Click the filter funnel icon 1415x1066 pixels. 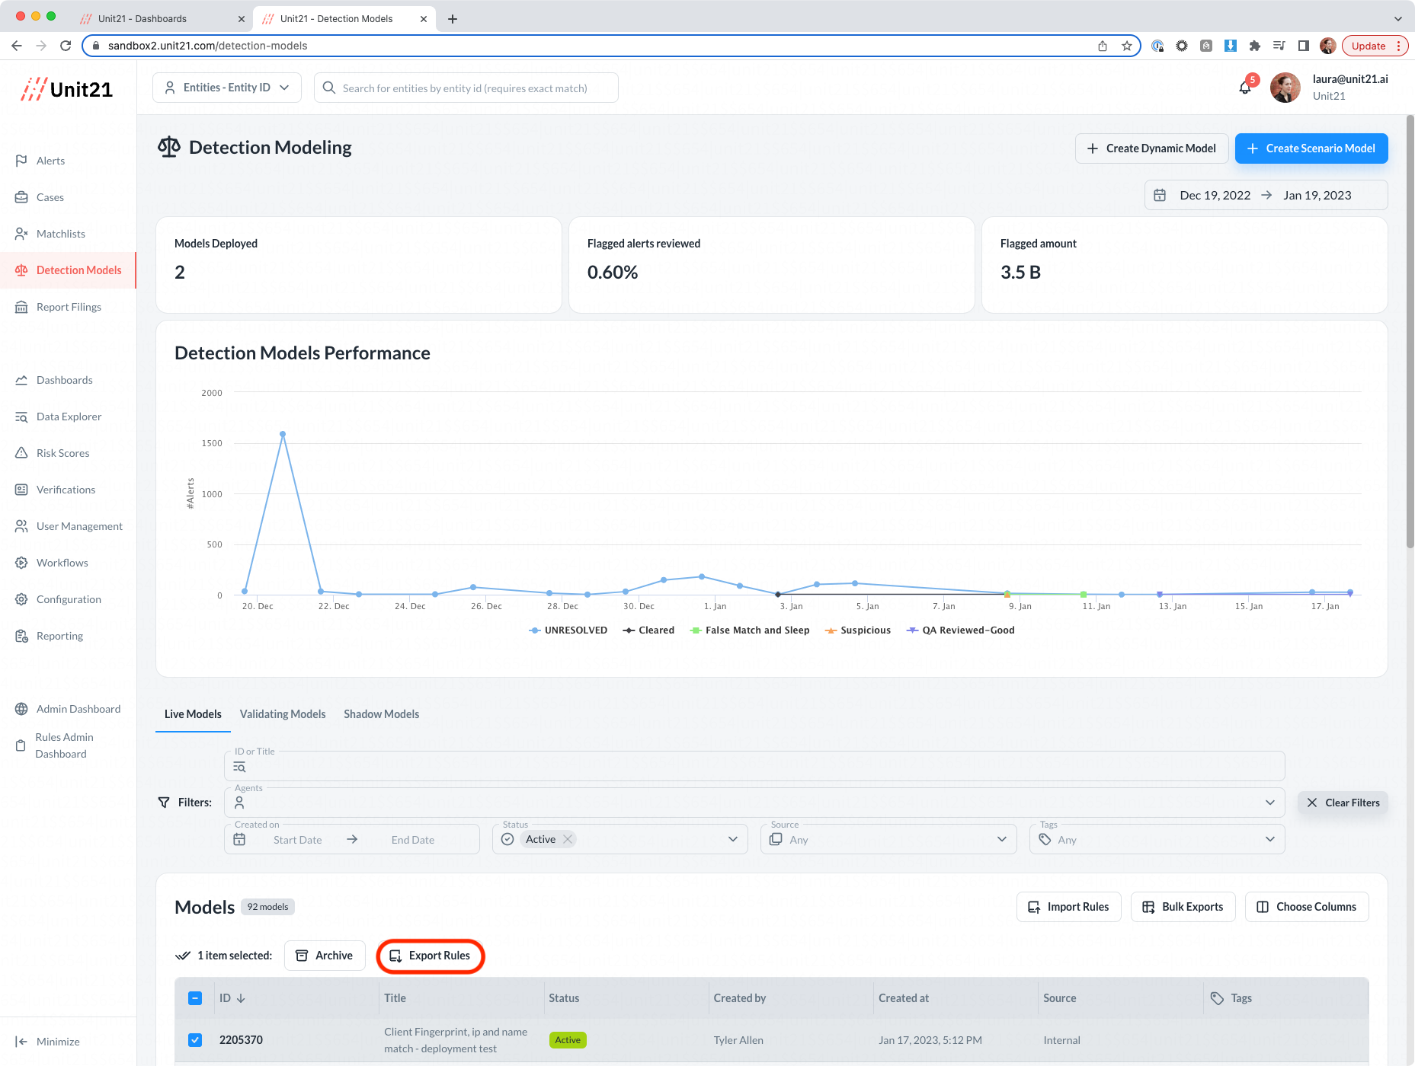(164, 803)
